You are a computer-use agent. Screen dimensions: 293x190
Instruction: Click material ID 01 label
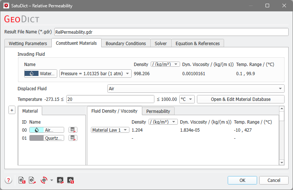(x=24, y=138)
